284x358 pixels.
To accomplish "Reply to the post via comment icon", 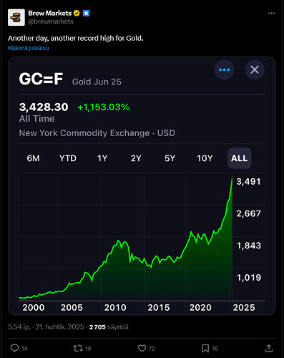I will click(x=14, y=348).
